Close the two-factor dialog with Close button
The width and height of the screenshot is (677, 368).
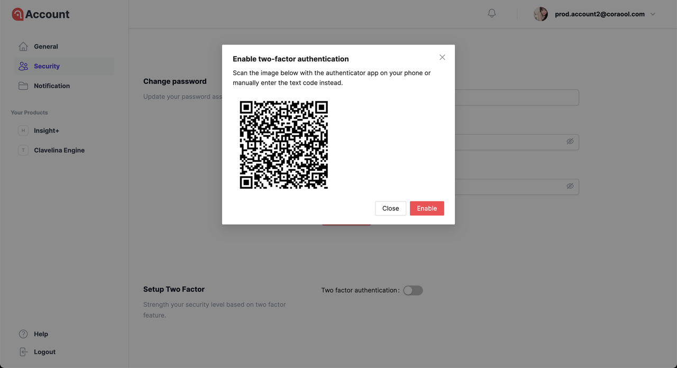tap(390, 208)
